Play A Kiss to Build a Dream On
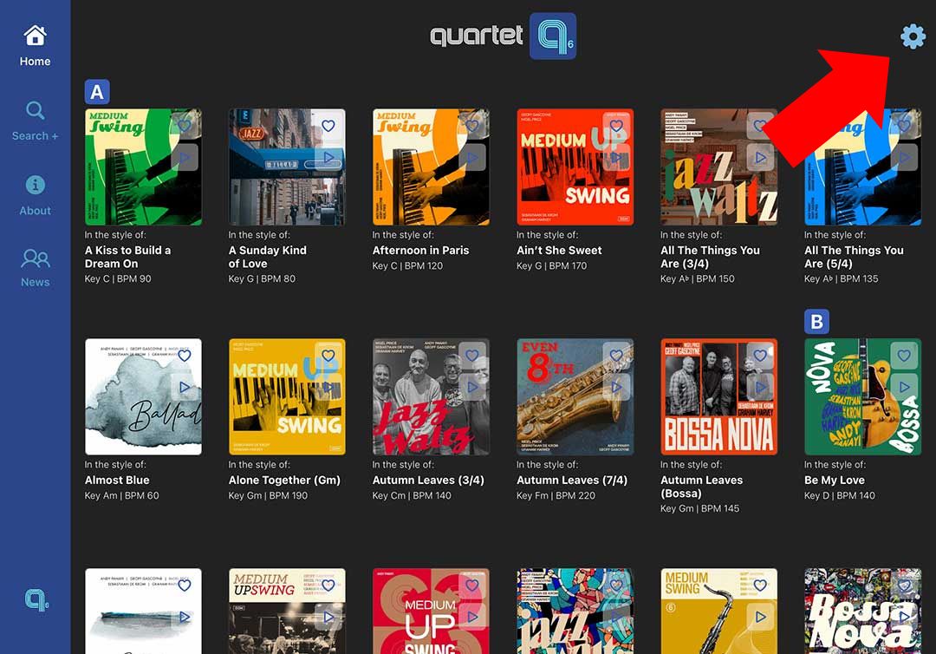The image size is (936, 654). point(185,158)
